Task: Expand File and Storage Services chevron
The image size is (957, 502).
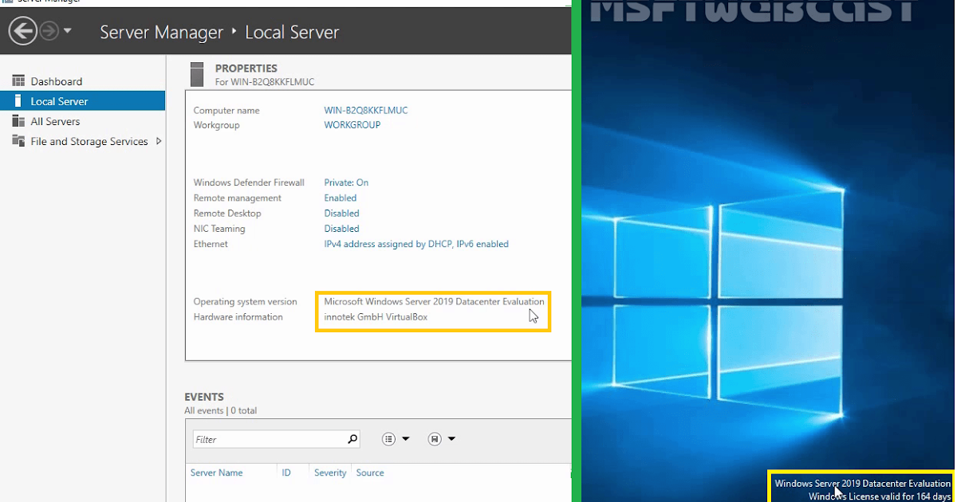Action: pyautogui.click(x=158, y=141)
